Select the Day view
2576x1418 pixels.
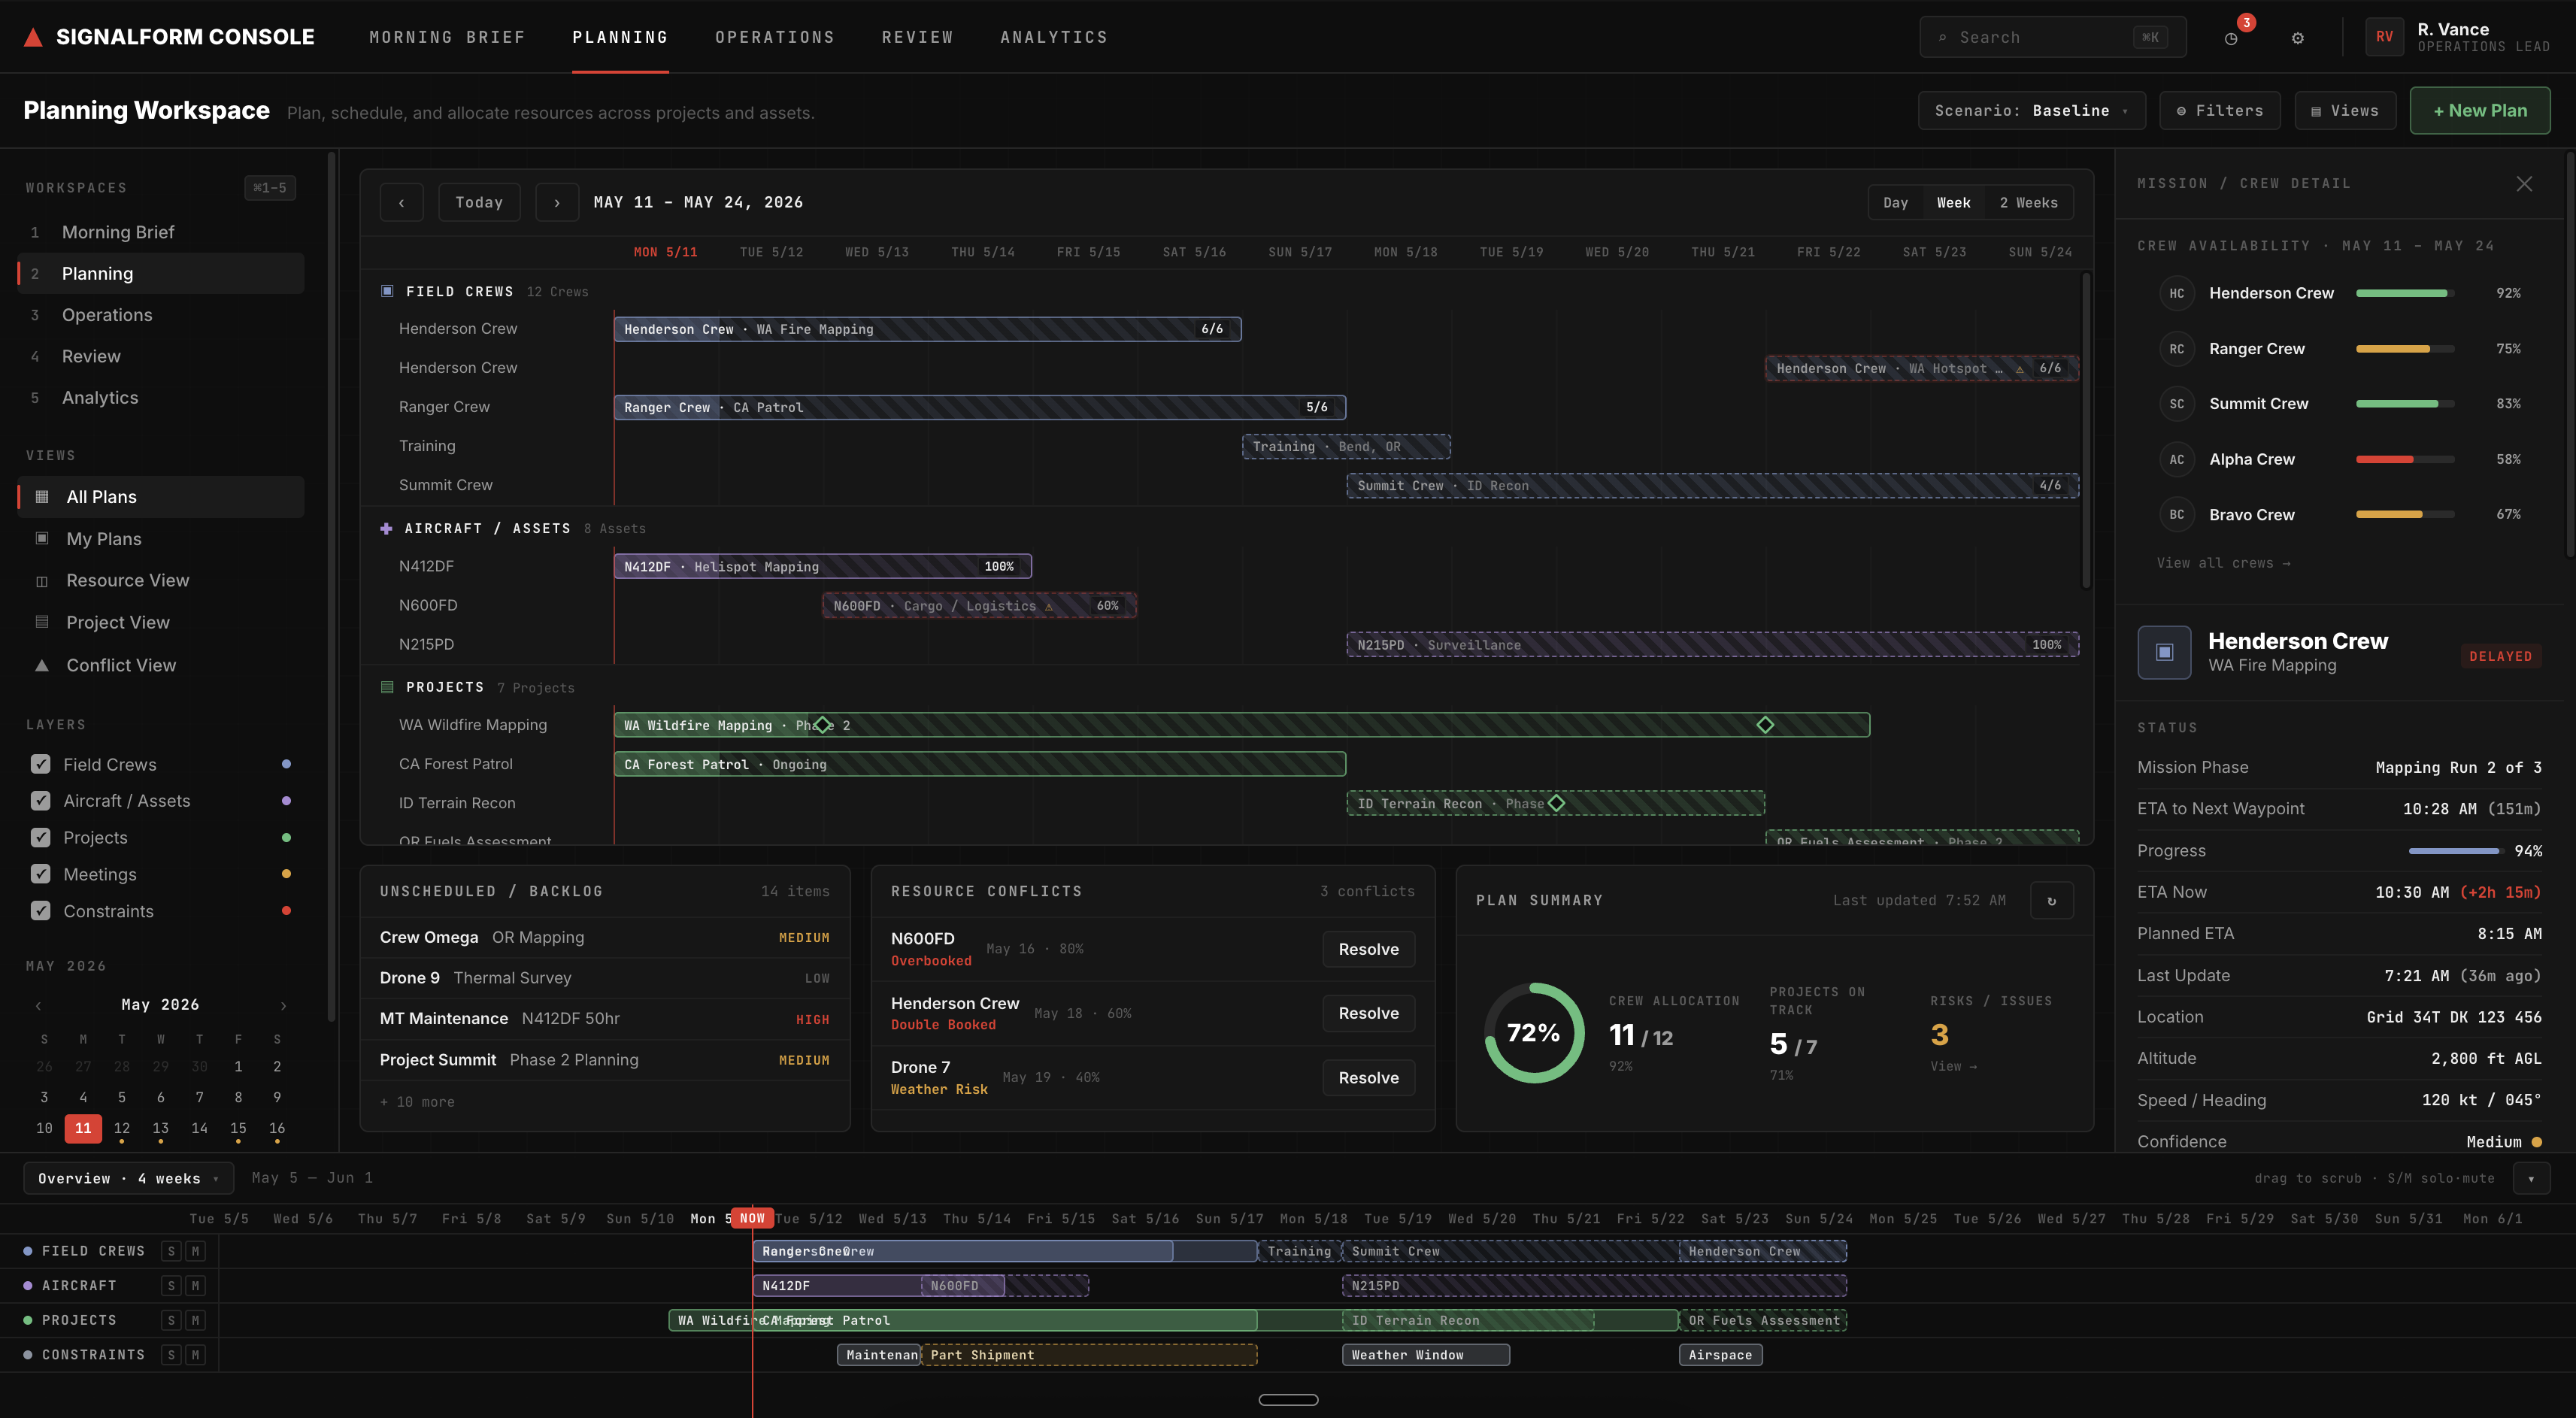pos(1895,203)
